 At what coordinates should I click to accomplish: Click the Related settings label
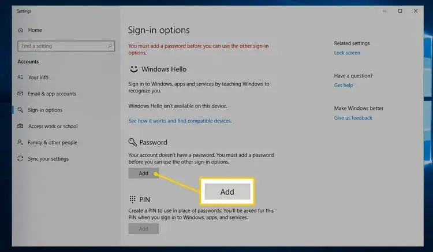[352, 43]
